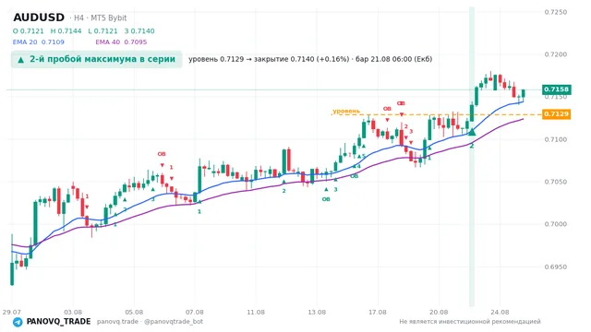The height and width of the screenshot is (332, 591).
Task: Click the 'EMA 20 0.7109' legend entry
Action: click(x=39, y=42)
